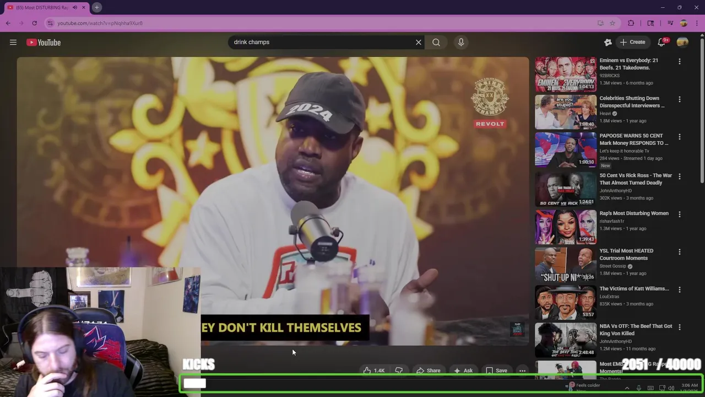The image size is (705, 397).
Task: Close the YouTube browser tab
Action: [84, 7]
